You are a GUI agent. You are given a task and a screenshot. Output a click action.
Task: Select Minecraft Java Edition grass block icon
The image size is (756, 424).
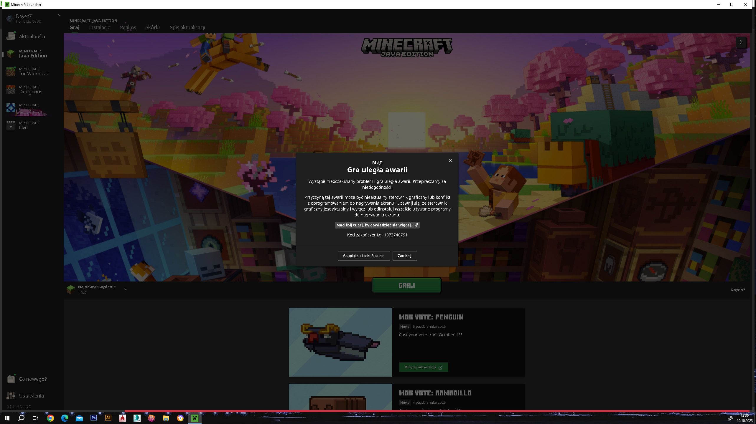11,54
